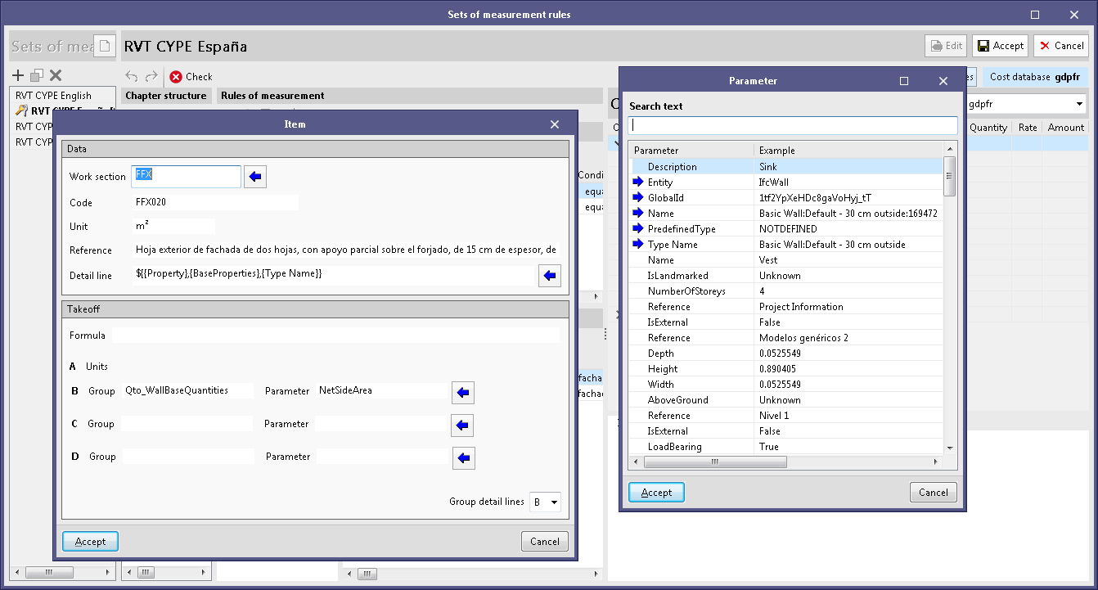Select the Chapter structure tab

point(166,96)
